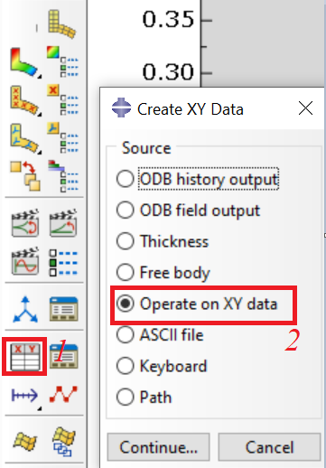Click the Create Coordinate System triad icon
Image resolution: width=326 pixels, height=468 pixels.
[25, 310]
